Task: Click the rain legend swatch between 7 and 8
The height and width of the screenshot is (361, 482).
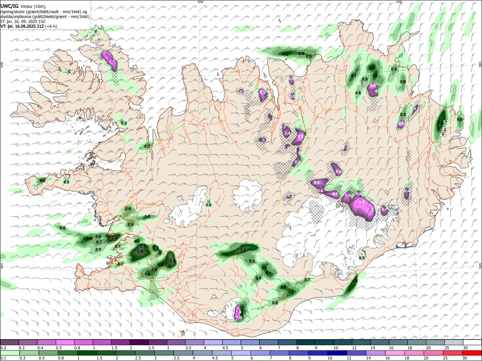Action: pyautogui.click(x=279, y=353)
